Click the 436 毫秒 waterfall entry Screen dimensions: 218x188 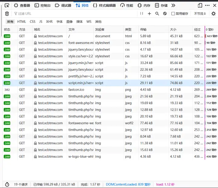click(211, 156)
